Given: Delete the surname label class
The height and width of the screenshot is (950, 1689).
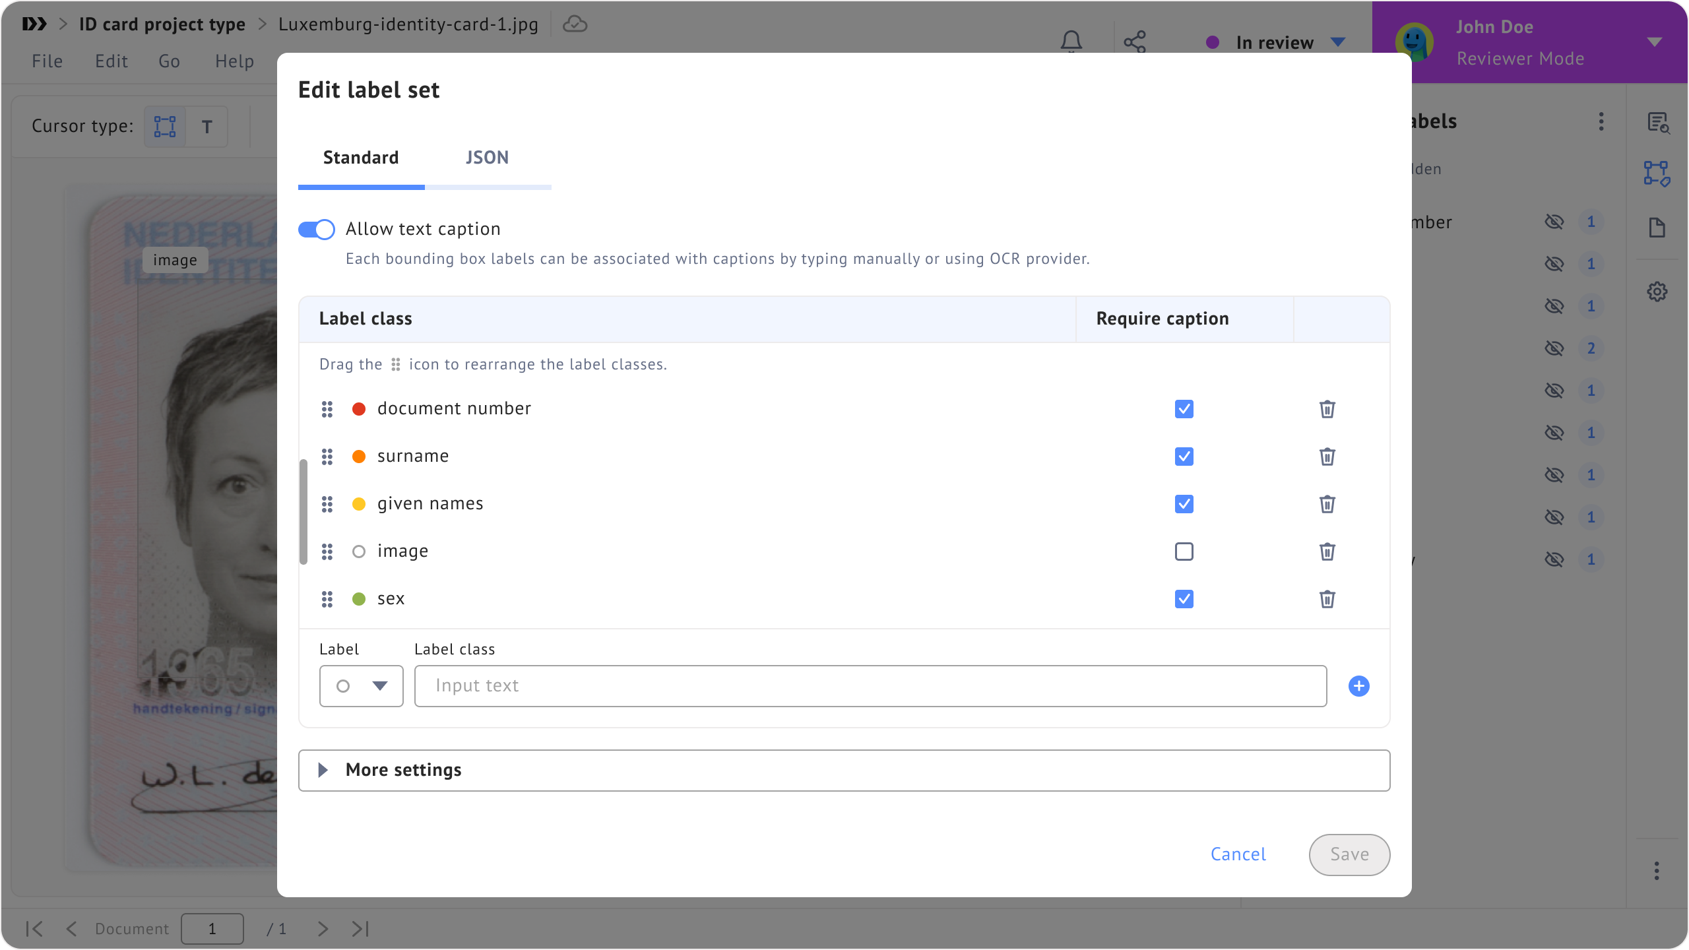Looking at the screenshot, I should point(1327,457).
